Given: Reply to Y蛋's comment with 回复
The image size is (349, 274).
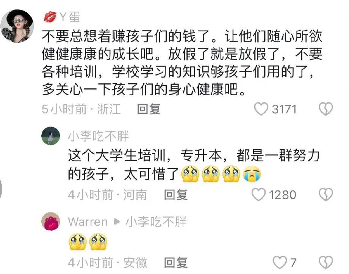Looking at the screenshot, I should (x=149, y=109).
